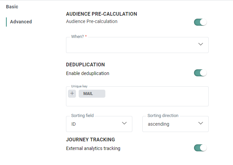Screen dimensions: 233x165
Task: Click the JOURNEY TRACKING section heading
Action: point(90,140)
